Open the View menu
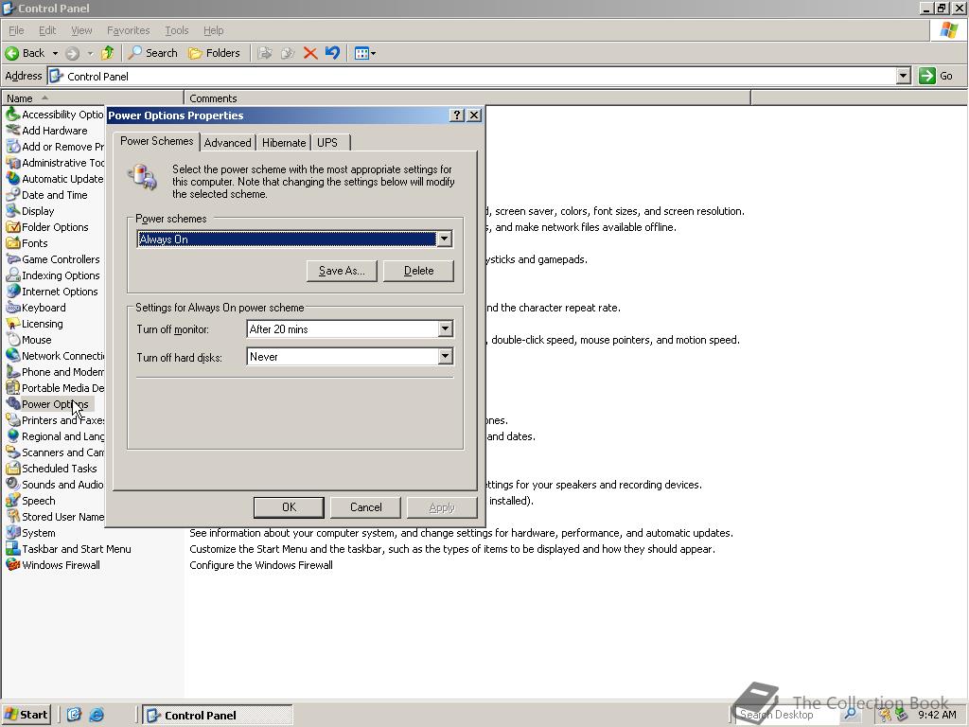Viewport: 969px width, 727px height. pos(81,30)
